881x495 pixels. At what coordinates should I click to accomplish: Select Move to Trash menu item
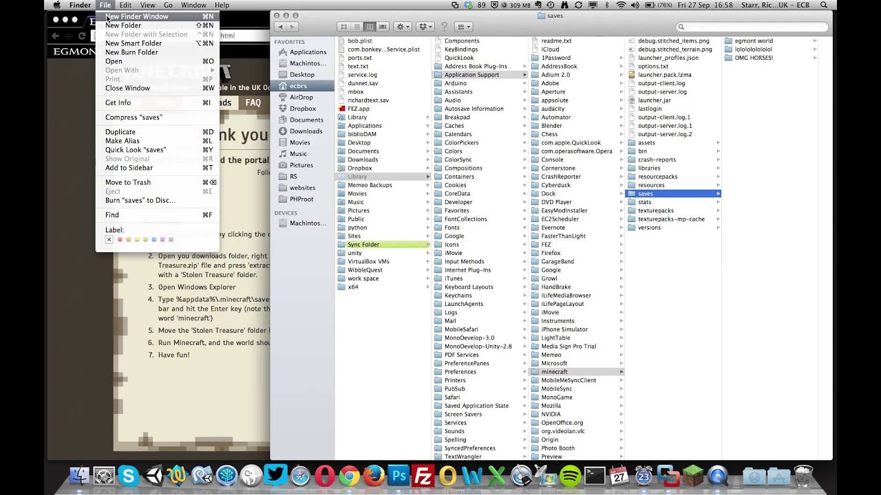(158, 183)
